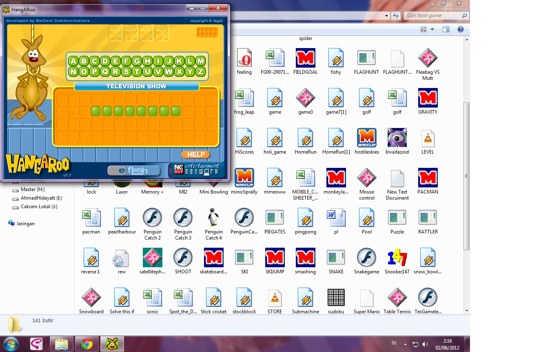Pick letter A in HangARoo
This screenshot has width=550, height=352.
(73, 62)
